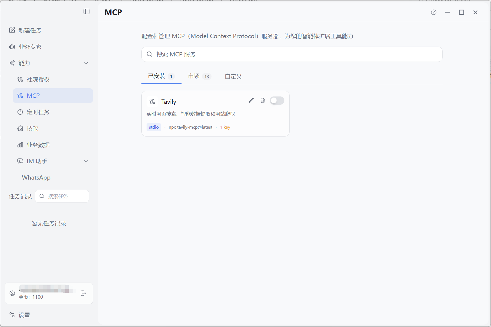Screen dimensions: 491x327
Task: Edit the Tavily server with pencil icon
Action: (x=251, y=101)
